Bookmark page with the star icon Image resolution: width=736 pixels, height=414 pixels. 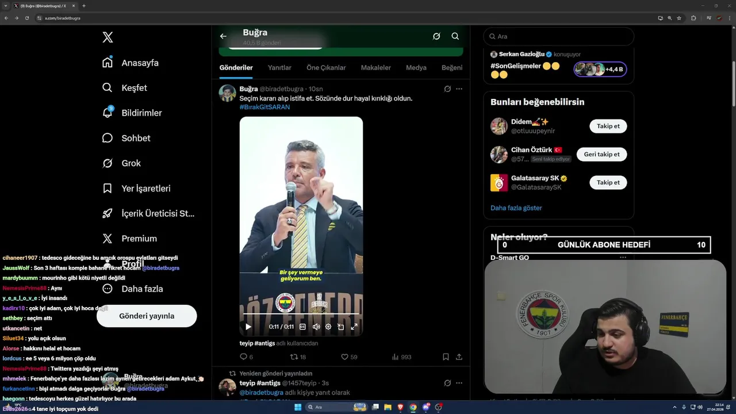coord(679,18)
